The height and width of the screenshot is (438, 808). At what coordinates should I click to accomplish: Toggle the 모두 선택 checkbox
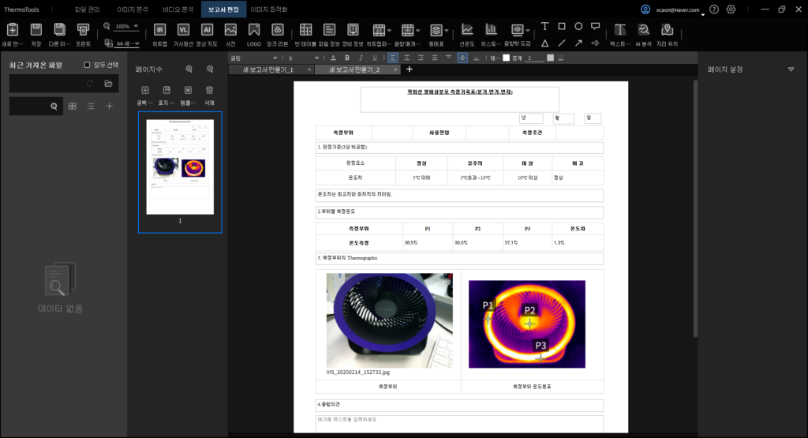click(x=88, y=65)
